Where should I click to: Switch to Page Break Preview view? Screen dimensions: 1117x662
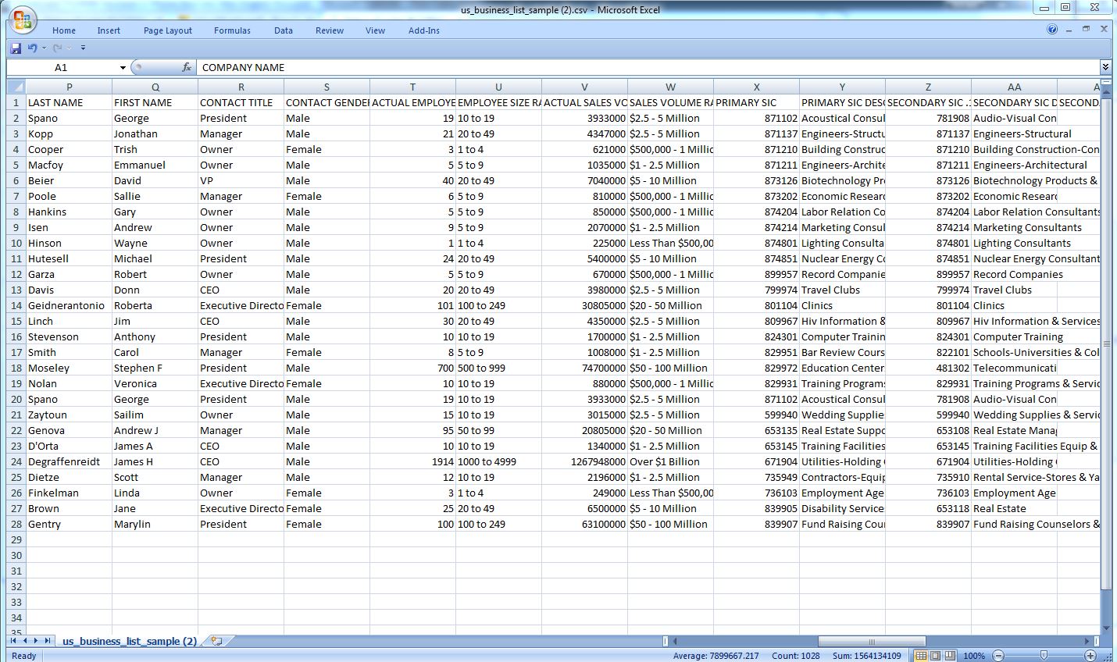coord(949,656)
